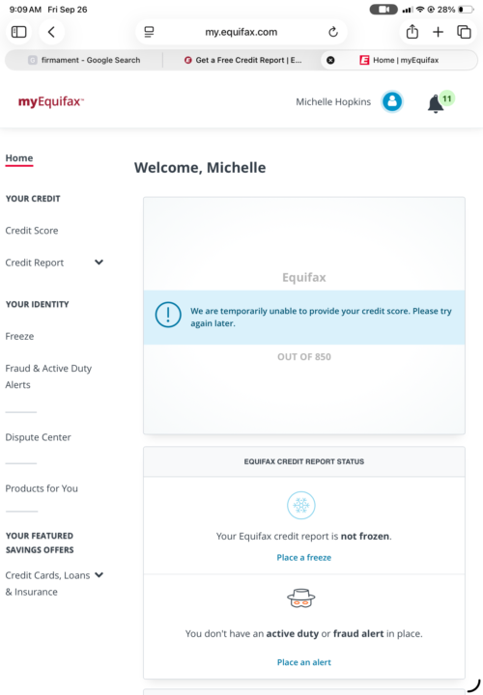Open page reader options in address bar
The image size is (483, 695).
[150, 32]
